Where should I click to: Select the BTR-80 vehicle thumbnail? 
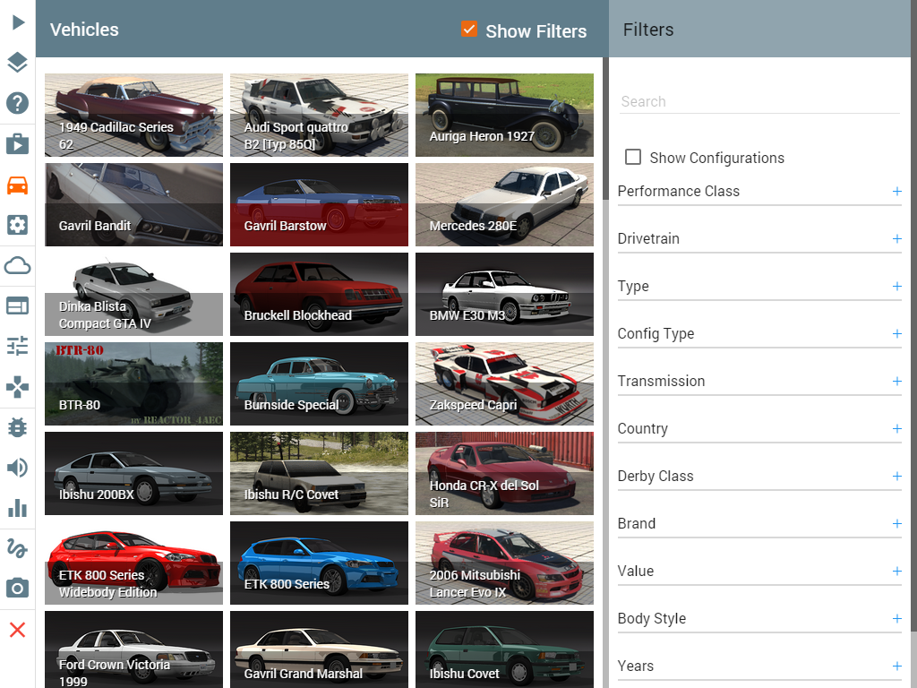tap(134, 383)
